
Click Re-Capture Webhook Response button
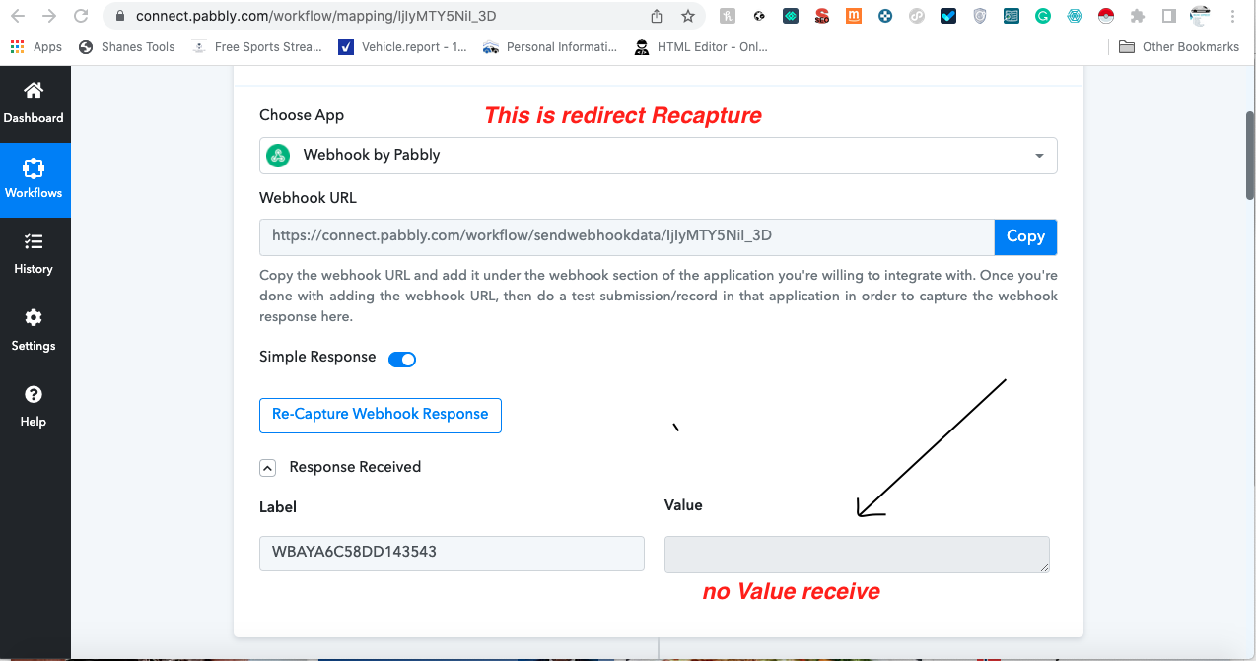pyautogui.click(x=381, y=415)
